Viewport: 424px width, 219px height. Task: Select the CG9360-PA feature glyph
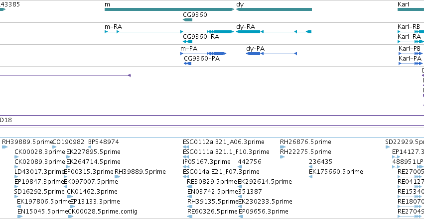188,64
